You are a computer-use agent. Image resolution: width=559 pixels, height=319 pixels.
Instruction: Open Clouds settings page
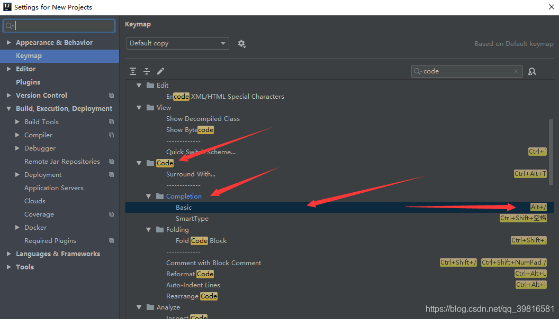(x=35, y=201)
